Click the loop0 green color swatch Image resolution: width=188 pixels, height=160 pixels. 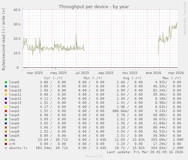6,82
